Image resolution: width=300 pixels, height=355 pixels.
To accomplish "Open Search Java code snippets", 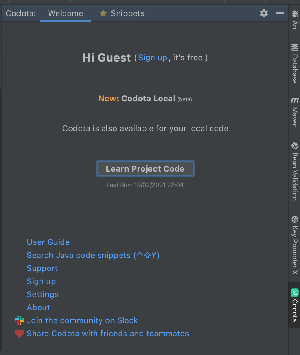I will pyautogui.click(x=93, y=255).
